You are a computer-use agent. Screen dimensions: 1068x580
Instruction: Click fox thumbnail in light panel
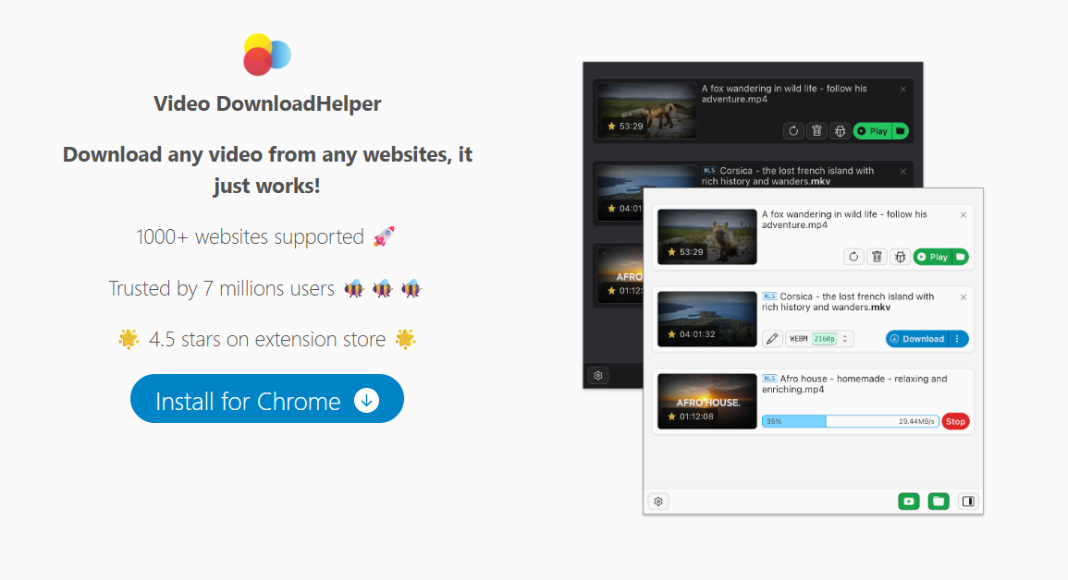pyautogui.click(x=707, y=236)
